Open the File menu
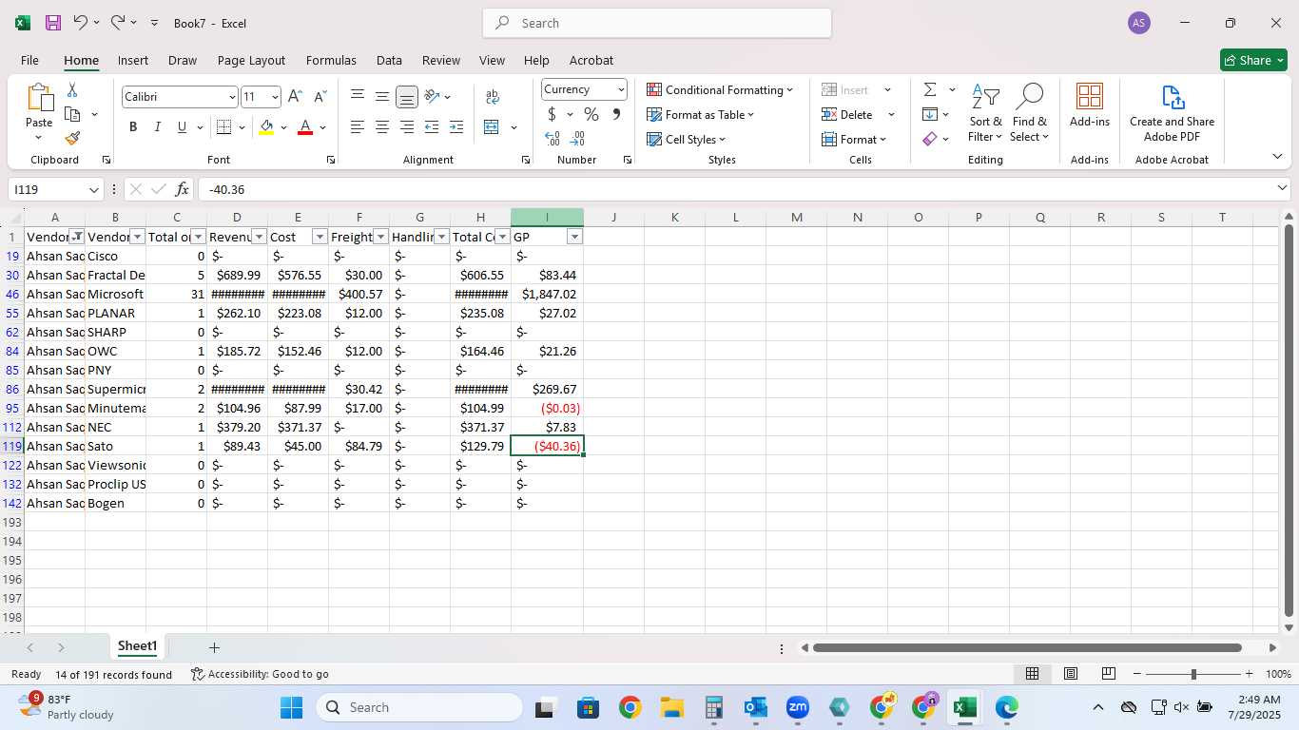The image size is (1299, 730). tap(29, 60)
